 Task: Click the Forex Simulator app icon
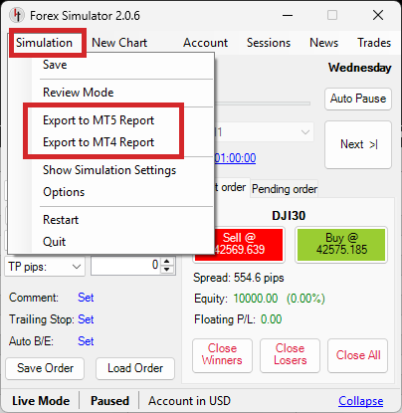(x=17, y=15)
